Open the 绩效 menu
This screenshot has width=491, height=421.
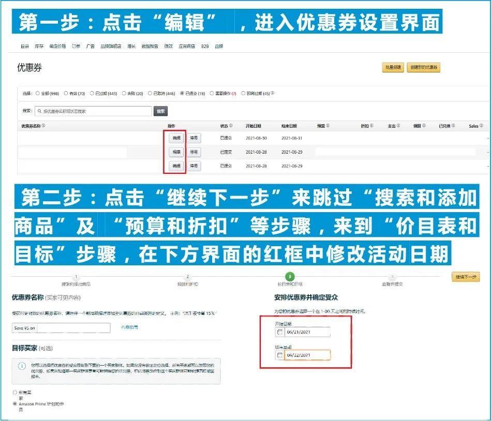169,47
